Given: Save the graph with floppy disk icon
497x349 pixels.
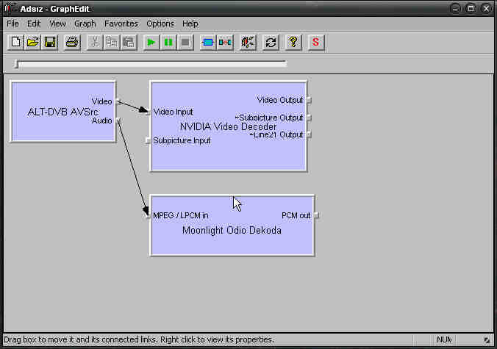Looking at the screenshot, I should tap(50, 42).
